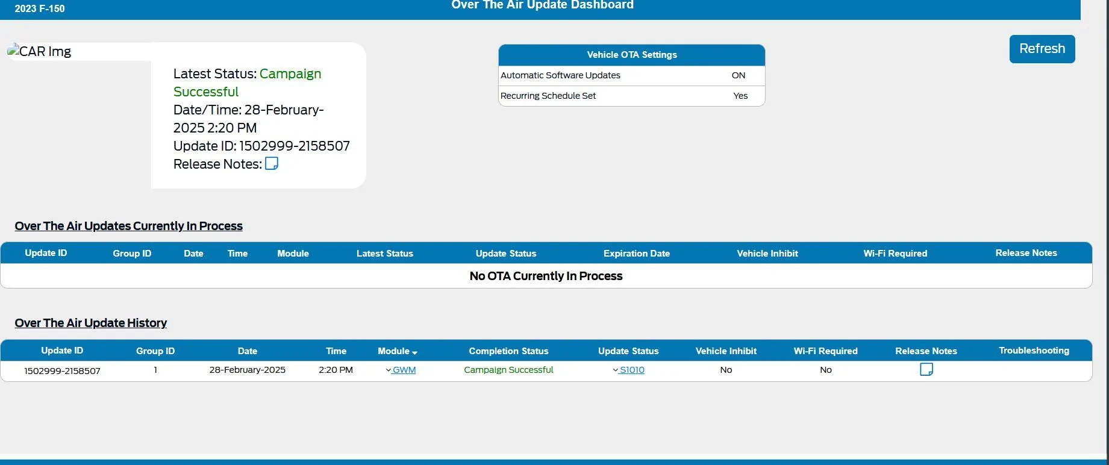1109x465 pixels.
Task: Click Automatic Software Updates ON value
Action: click(739, 75)
